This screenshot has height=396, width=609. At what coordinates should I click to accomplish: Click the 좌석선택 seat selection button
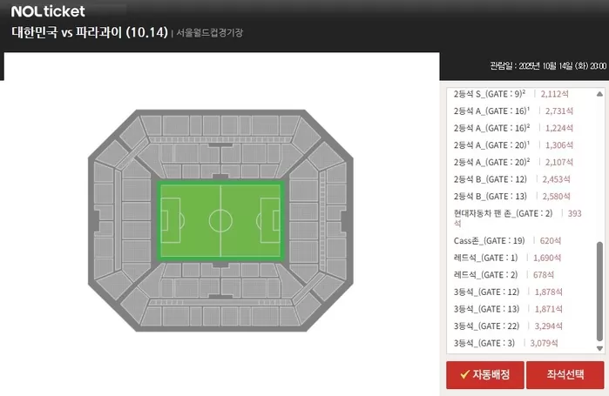tap(565, 375)
